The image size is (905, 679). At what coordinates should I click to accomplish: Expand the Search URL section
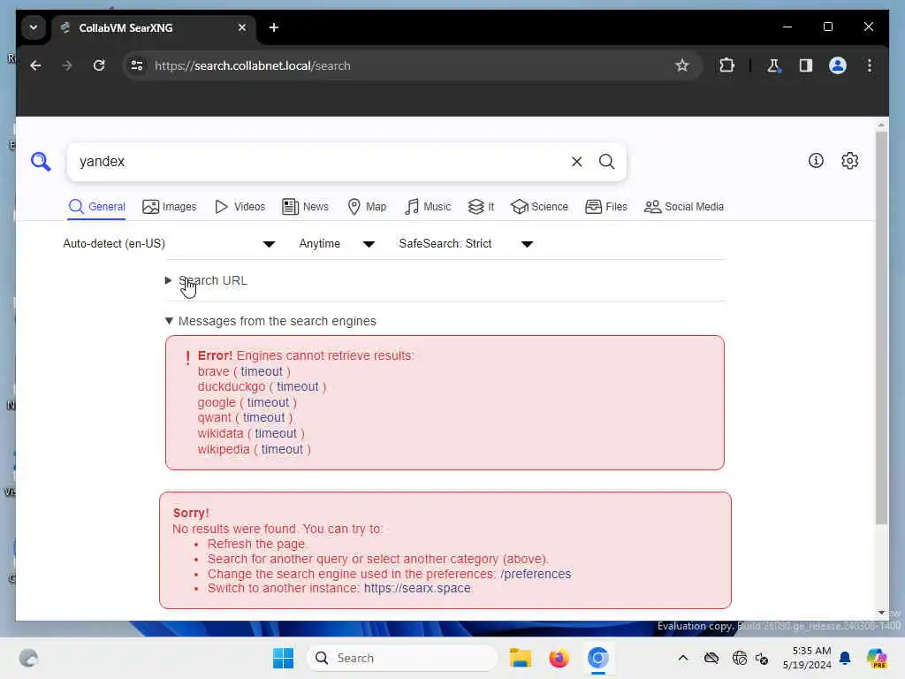click(x=206, y=280)
